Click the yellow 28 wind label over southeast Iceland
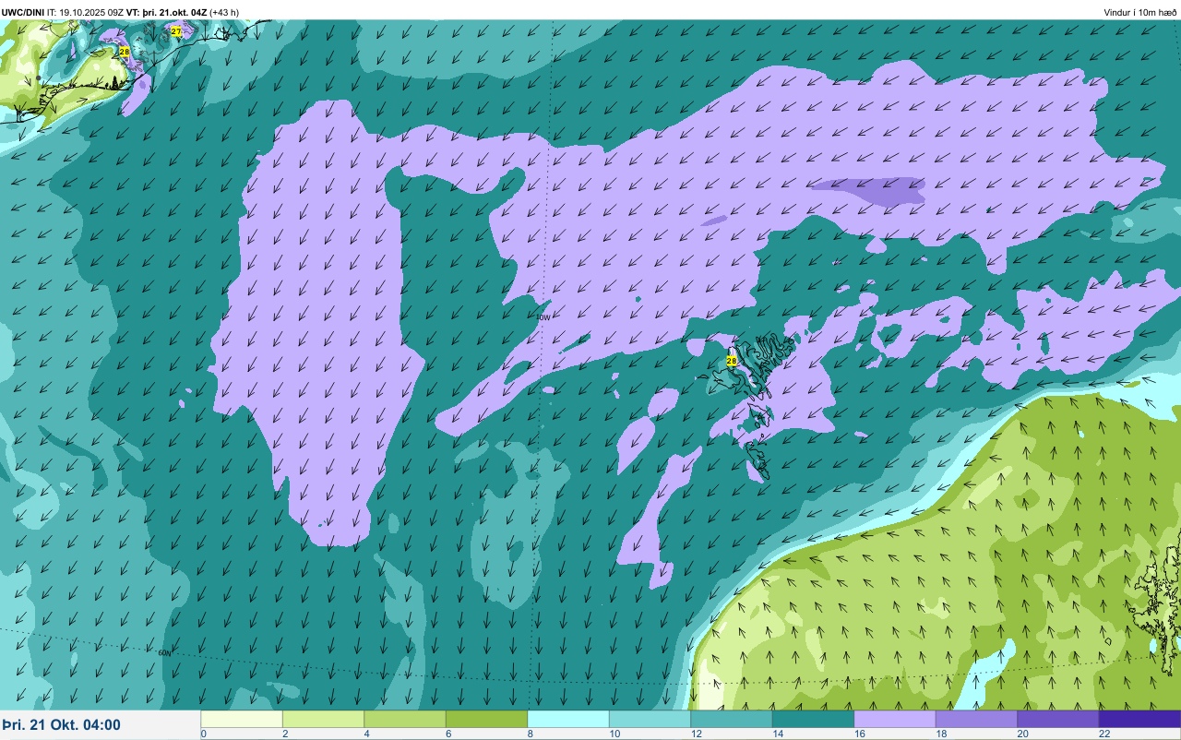The image size is (1181, 740). click(125, 52)
